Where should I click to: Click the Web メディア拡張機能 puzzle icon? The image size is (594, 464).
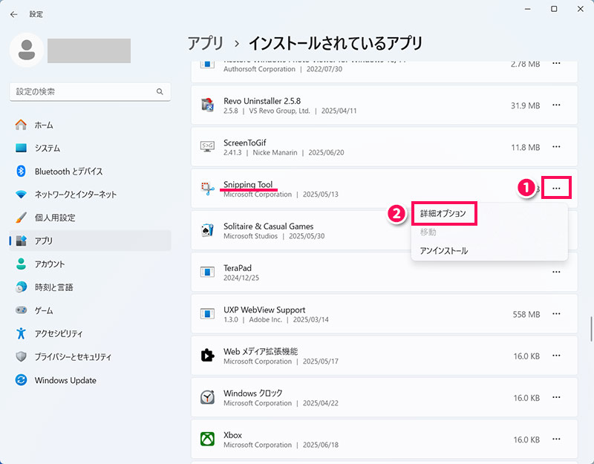207,356
